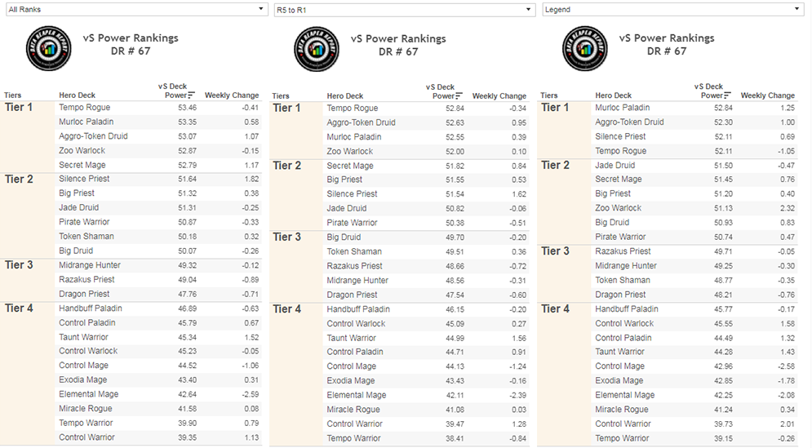Select Aggro-Token Druid in R5 to R1 panel
The height and width of the screenshot is (448, 812).
point(361,122)
